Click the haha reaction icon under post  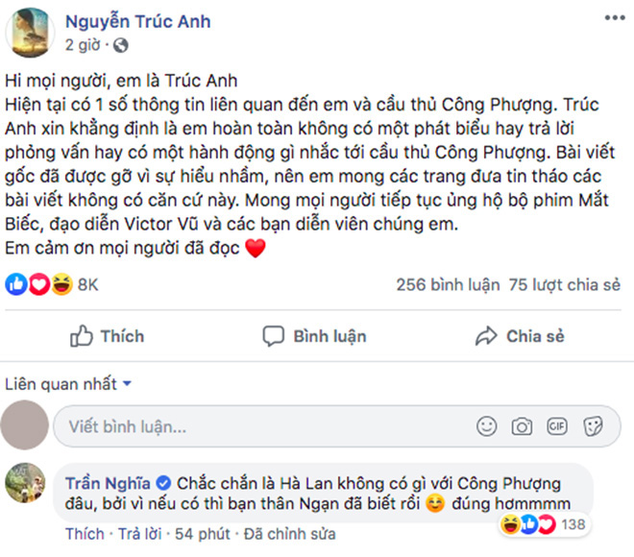pyautogui.click(x=61, y=284)
